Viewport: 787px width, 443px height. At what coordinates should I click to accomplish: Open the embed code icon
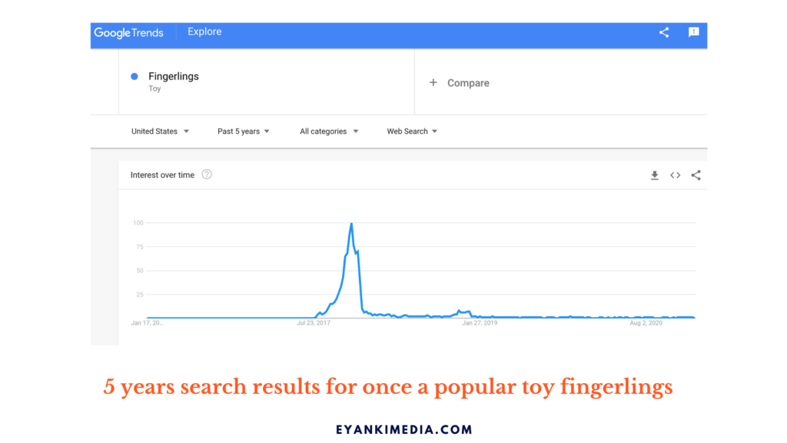(675, 175)
